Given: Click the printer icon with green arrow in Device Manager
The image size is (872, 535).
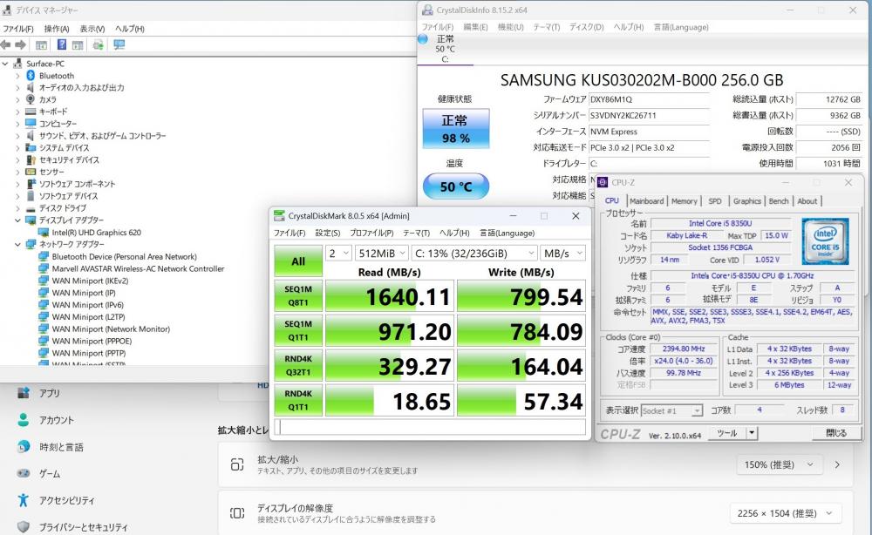Looking at the screenshot, I should (98, 45).
